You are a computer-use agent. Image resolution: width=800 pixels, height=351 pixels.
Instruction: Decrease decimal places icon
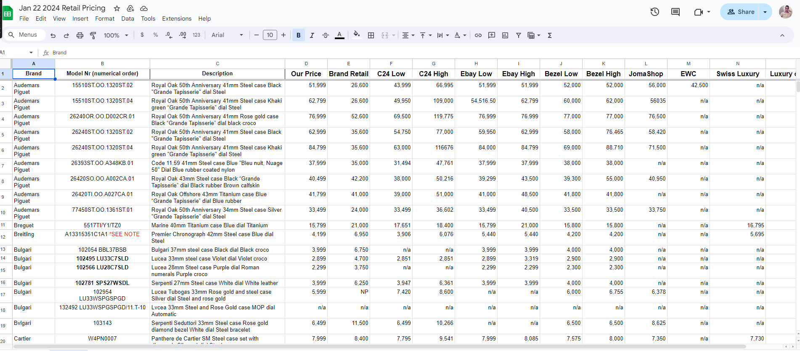169,35
